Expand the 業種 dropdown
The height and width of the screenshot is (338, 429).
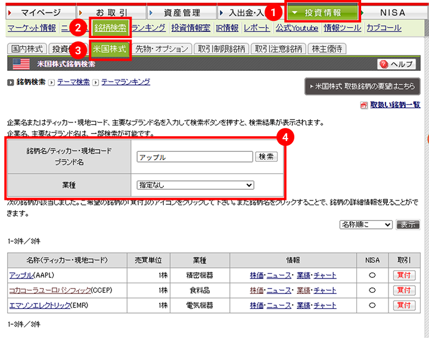click(x=195, y=185)
